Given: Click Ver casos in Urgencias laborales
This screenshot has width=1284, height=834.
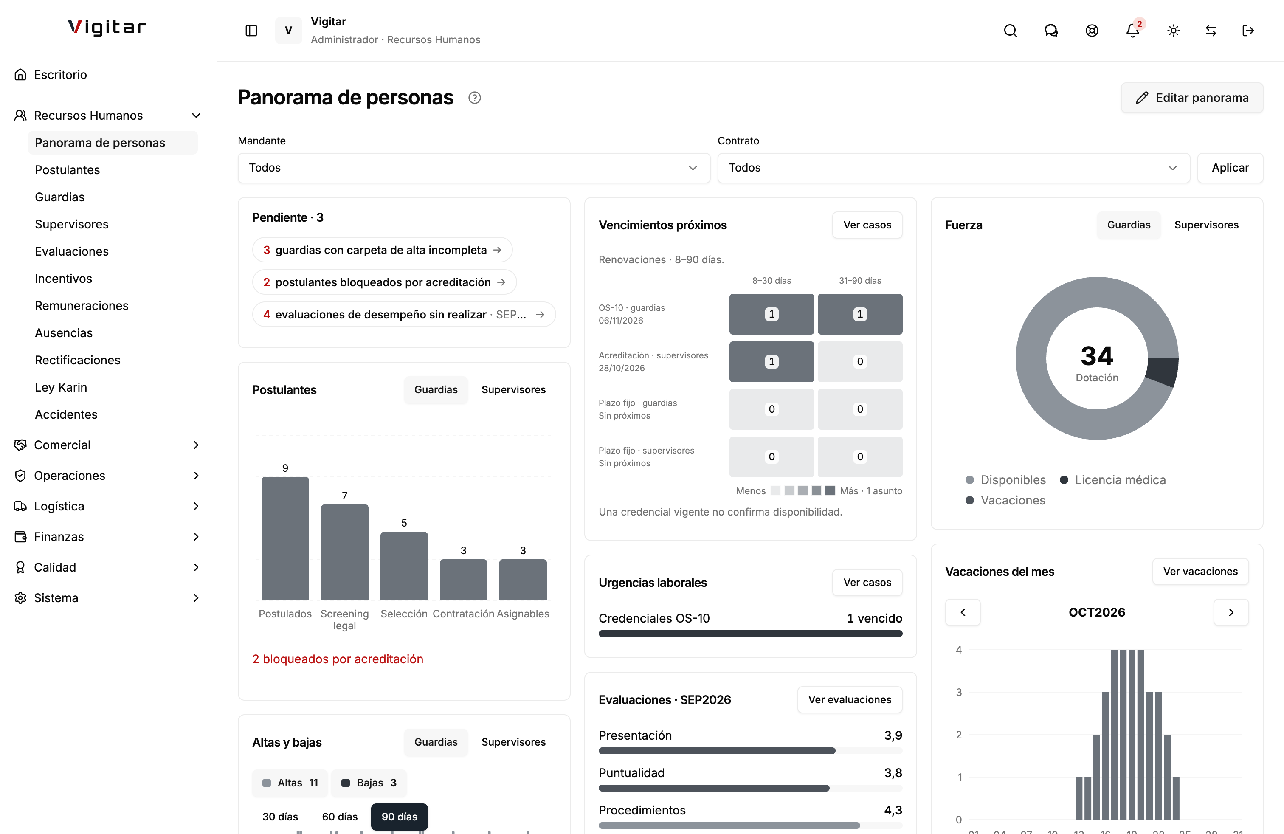Looking at the screenshot, I should point(867,583).
